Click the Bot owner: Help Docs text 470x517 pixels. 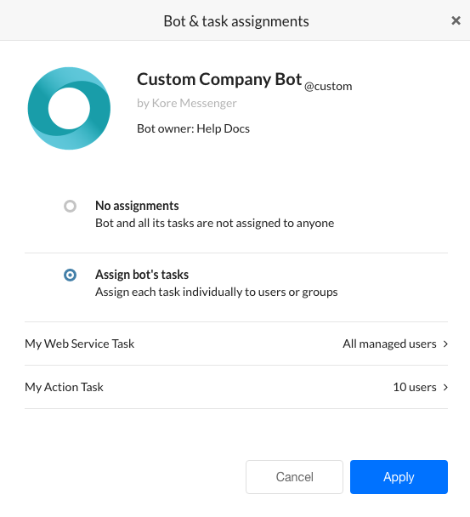coord(193,128)
